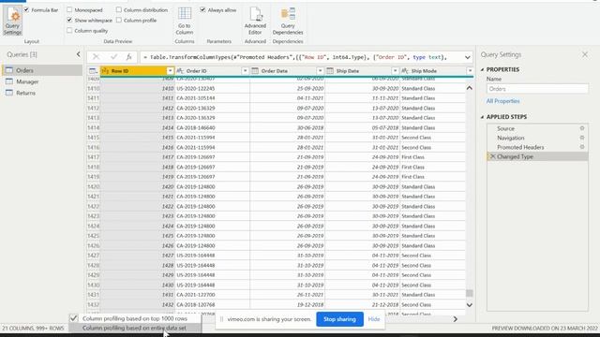Enable Column profile checkbox
Screen dimensions: 600x337
tap(119, 20)
